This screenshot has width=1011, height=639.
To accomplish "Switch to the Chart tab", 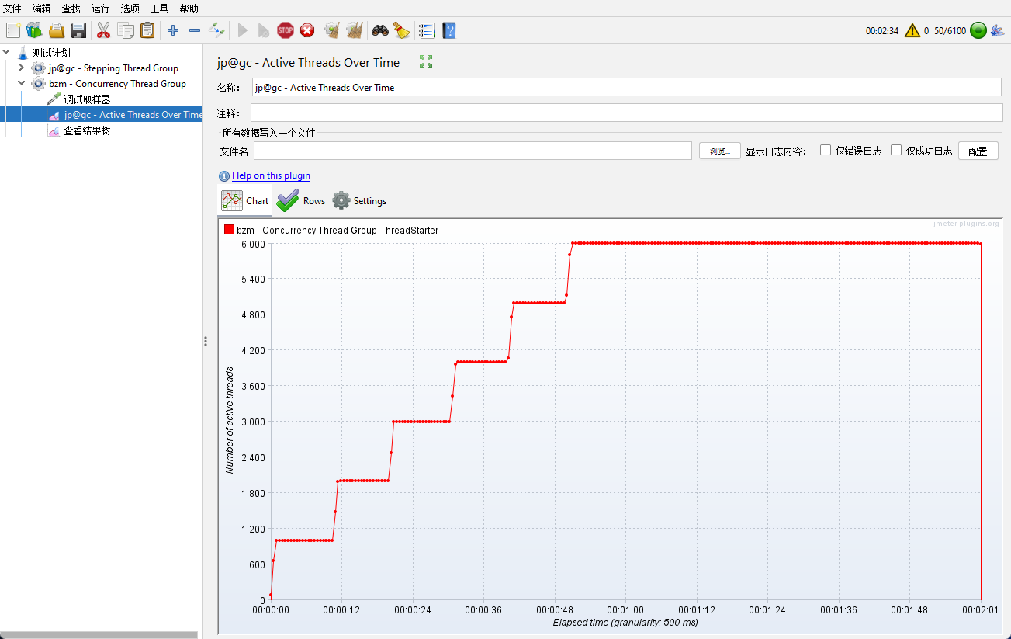I will point(245,201).
